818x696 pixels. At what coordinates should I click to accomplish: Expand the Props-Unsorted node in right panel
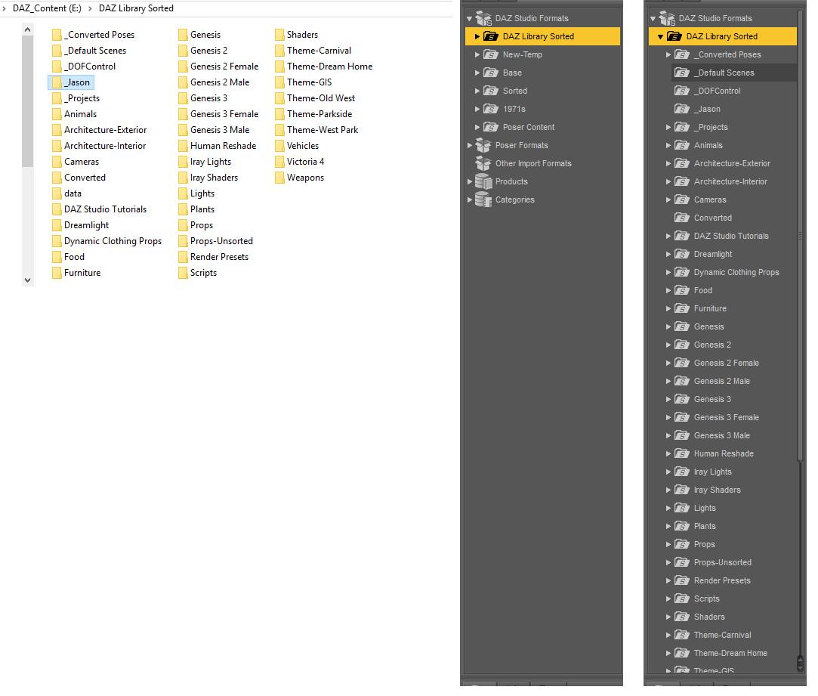(668, 562)
